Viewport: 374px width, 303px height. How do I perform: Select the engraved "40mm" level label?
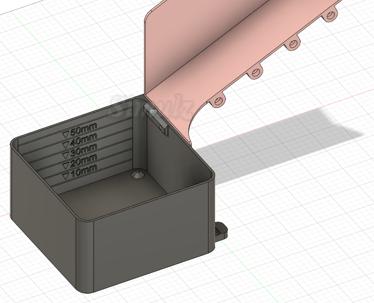(84, 140)
